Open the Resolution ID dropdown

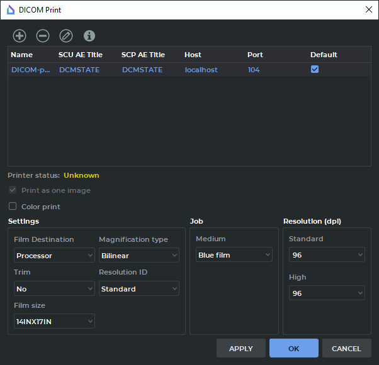[x=139, y=288]
